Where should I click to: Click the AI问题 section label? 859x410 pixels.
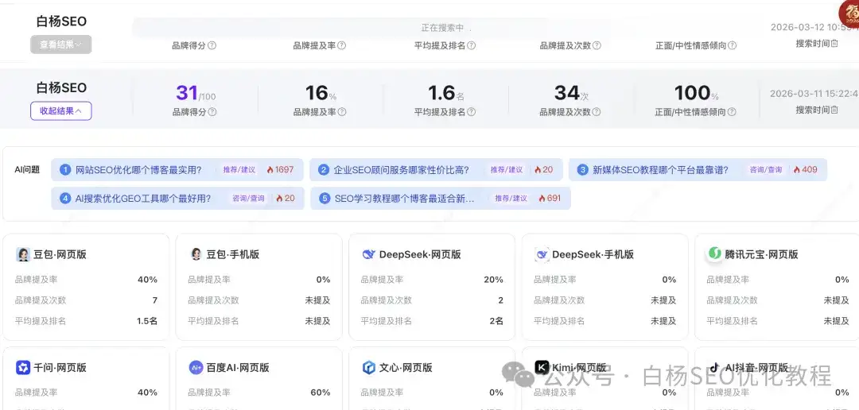pyautogui.click(x=27, y=170)
